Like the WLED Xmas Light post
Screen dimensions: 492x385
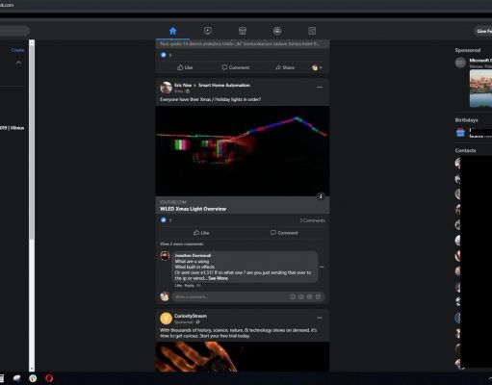click(x=201, y=233)
